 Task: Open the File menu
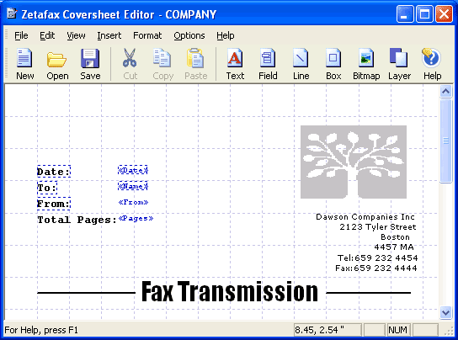pyautogui.click(x=21, y=35)
